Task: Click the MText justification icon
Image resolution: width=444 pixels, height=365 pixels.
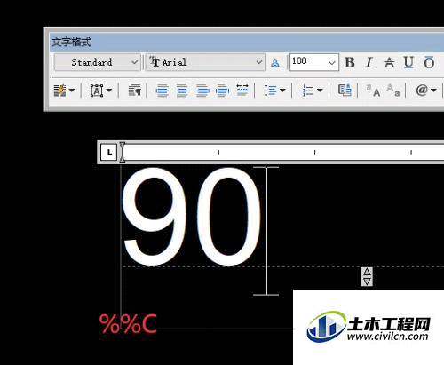Action: pos(97,91)
